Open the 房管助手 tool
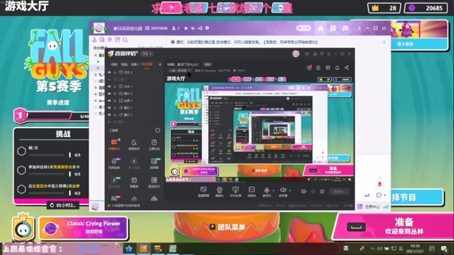The width and height of the screenshot is (454, 255). pos(134,144)
